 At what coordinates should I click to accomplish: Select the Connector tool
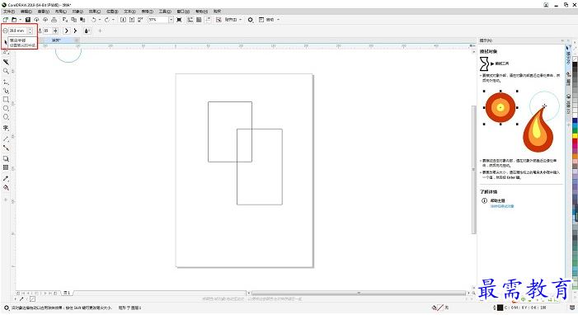click(6, 148)
